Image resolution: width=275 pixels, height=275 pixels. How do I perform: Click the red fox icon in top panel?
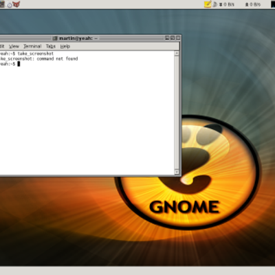click(16, 4)
